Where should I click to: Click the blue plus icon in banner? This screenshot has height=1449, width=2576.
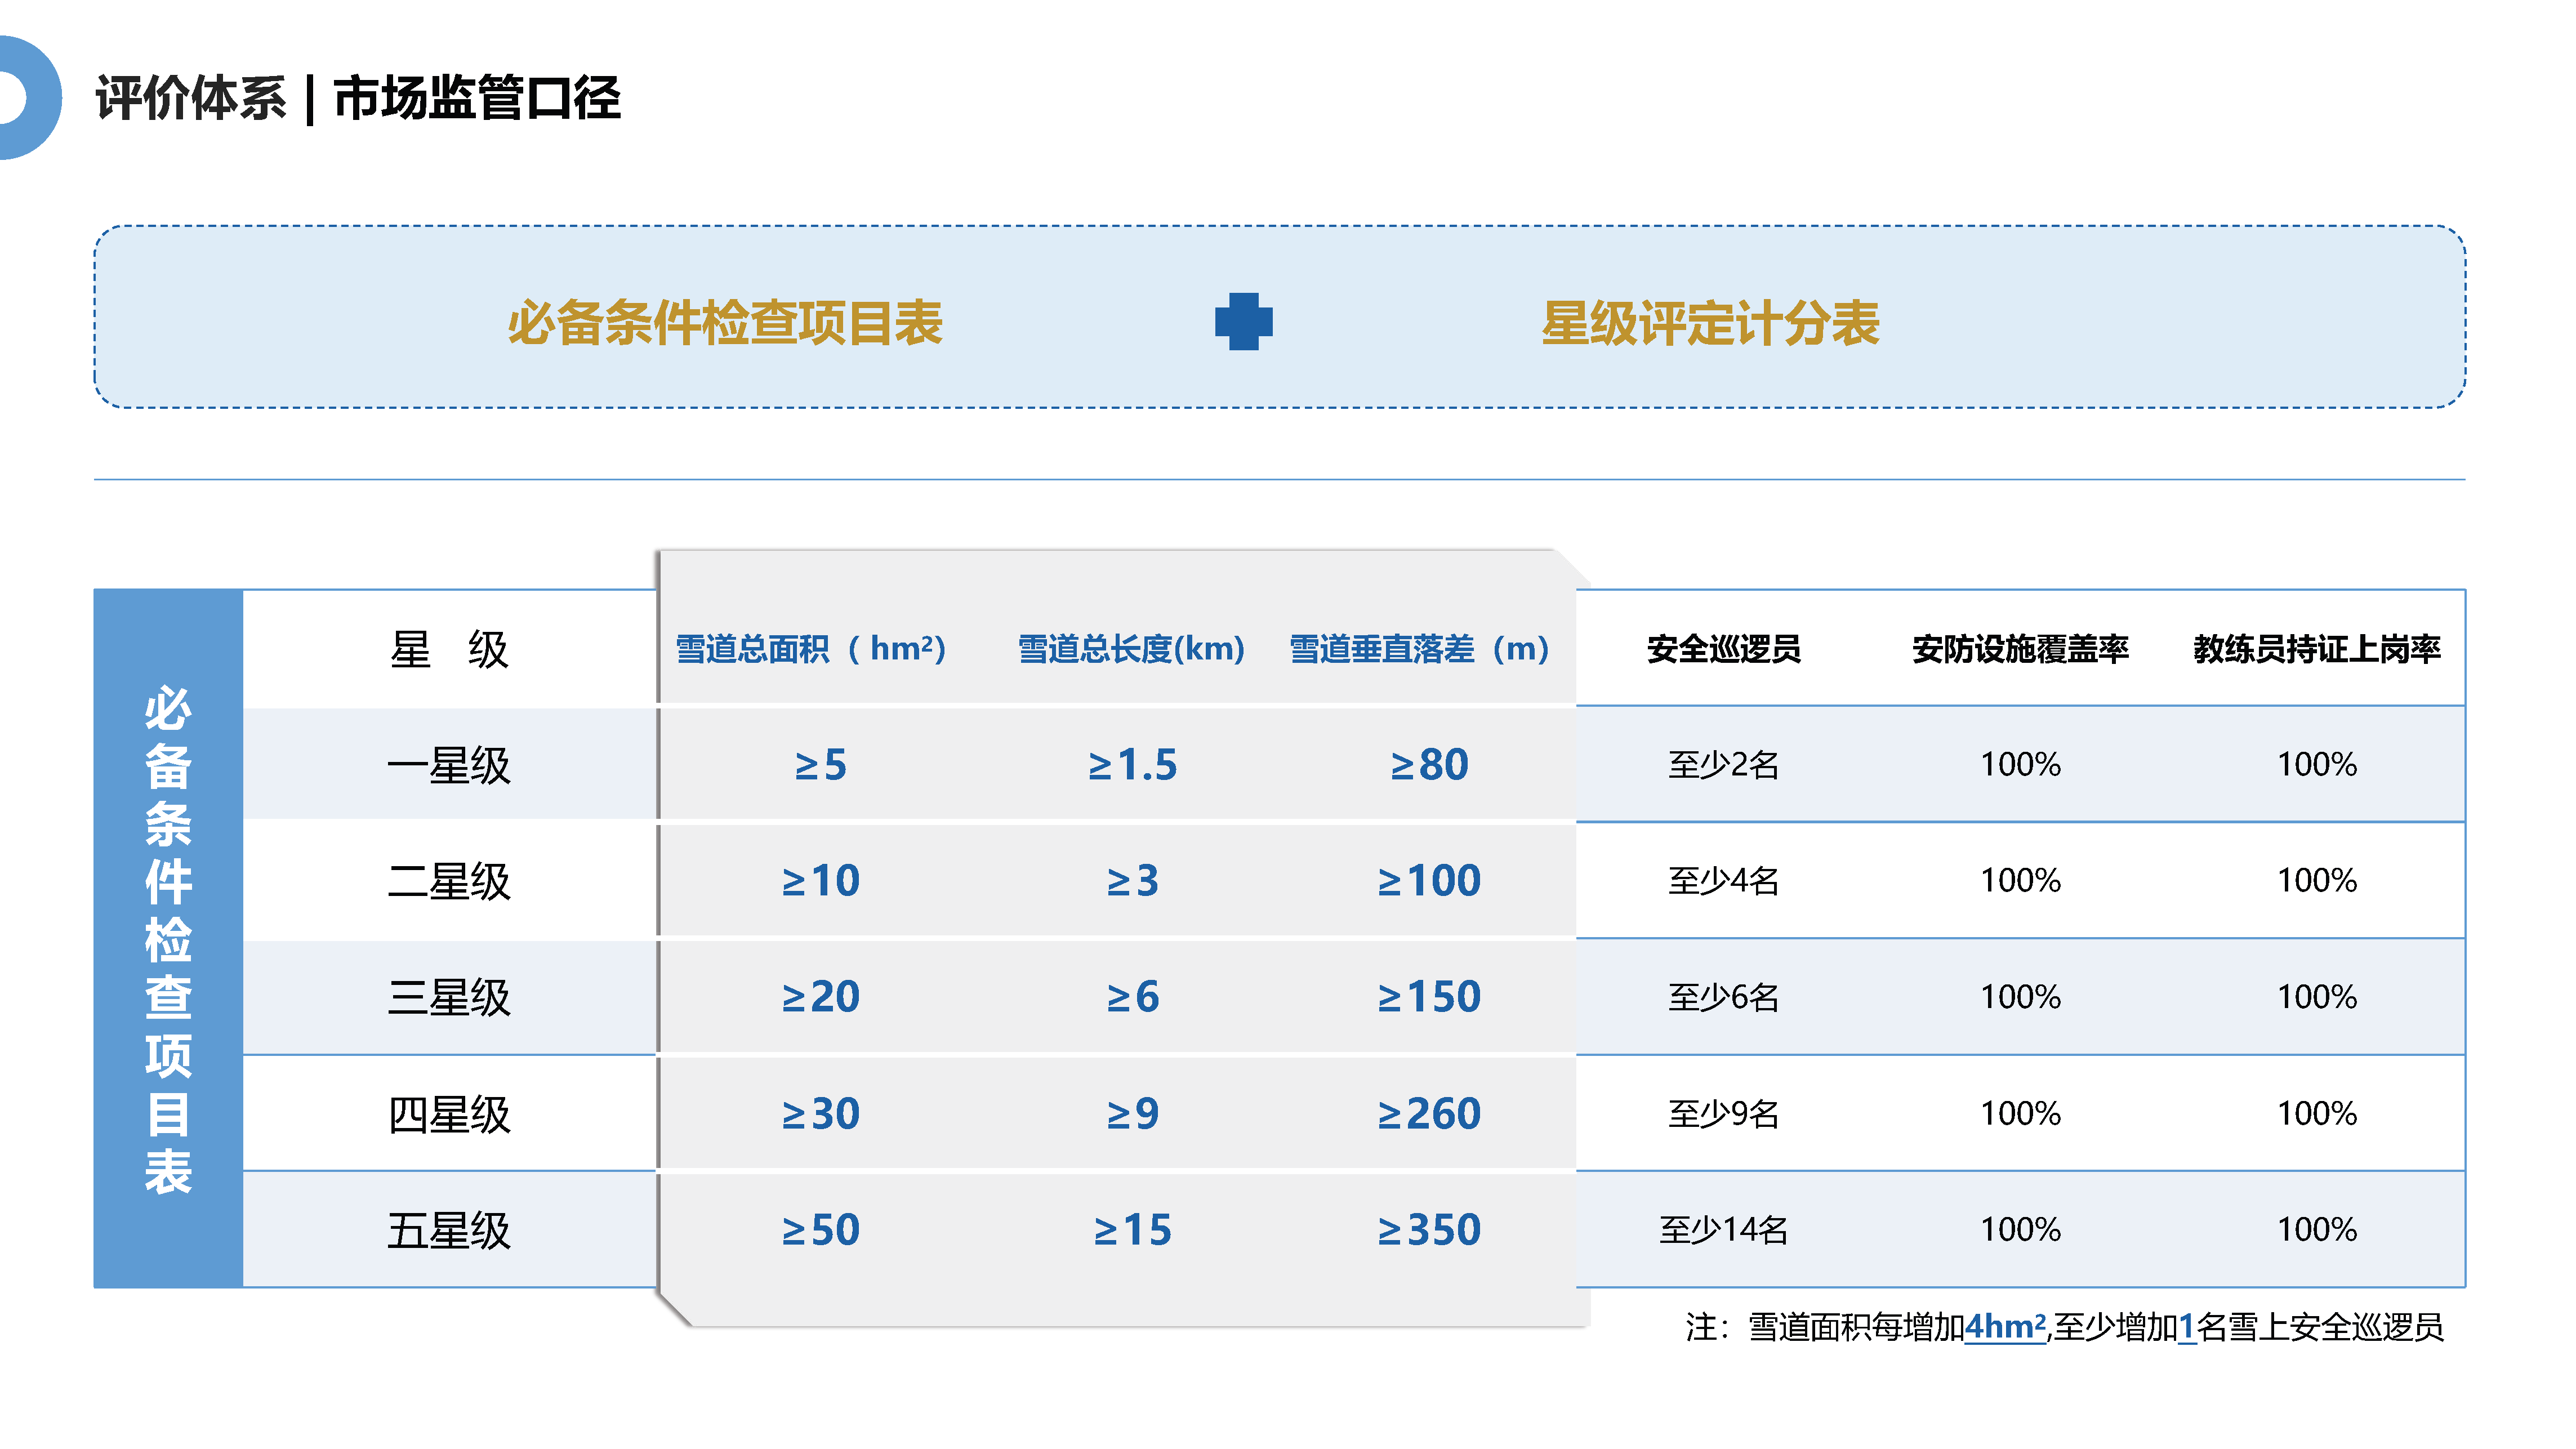[1243, 321]
